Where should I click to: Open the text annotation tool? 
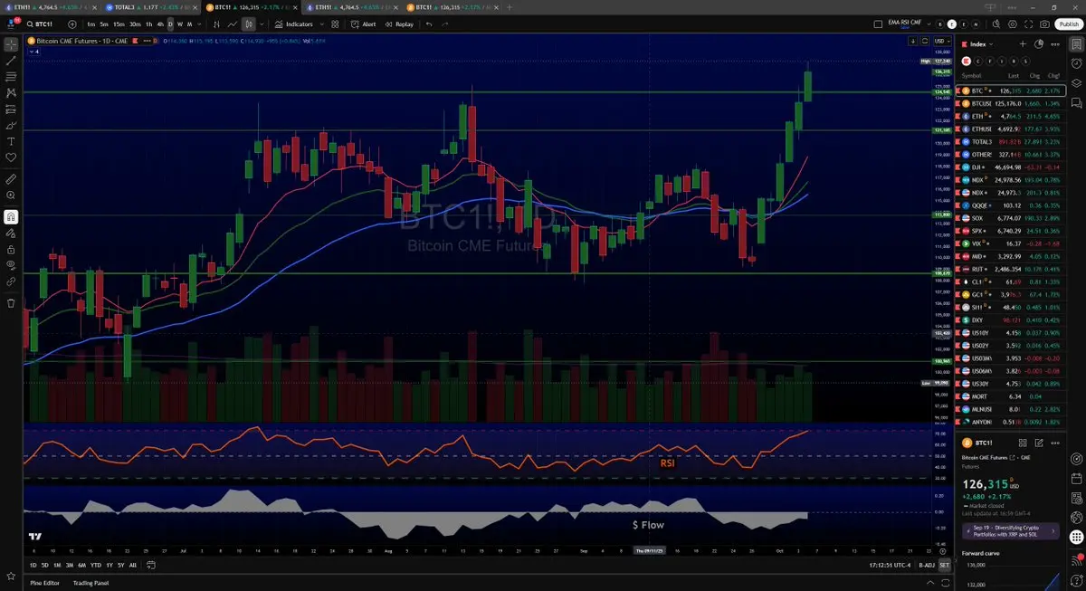11,141
